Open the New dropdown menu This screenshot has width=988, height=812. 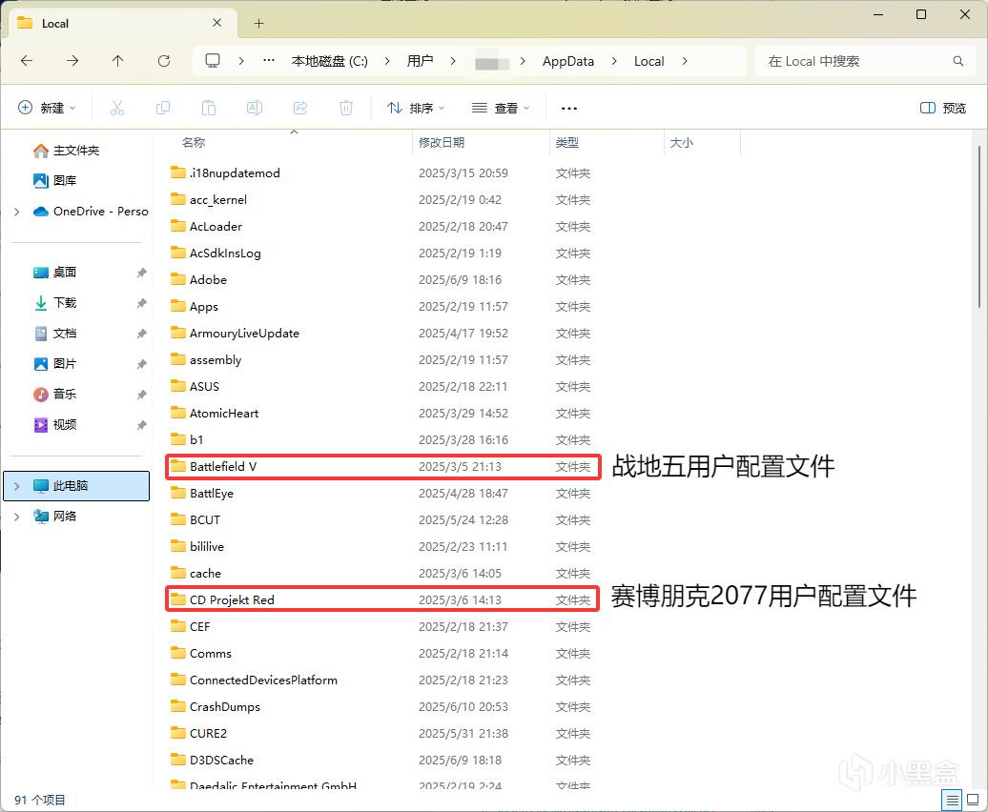click(x=48, y=109)
